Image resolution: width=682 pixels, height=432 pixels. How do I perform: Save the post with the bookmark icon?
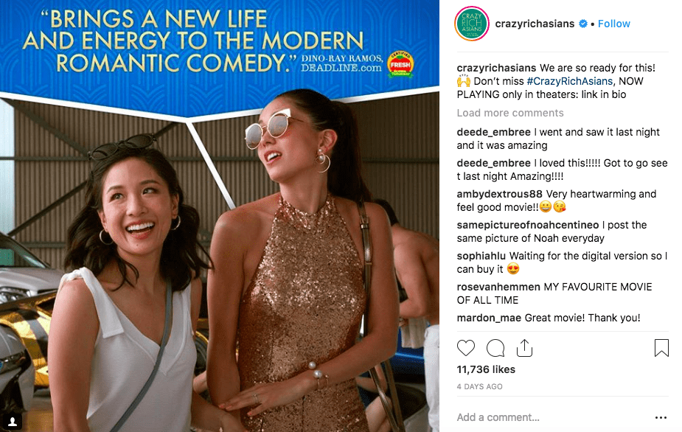click(x=661, y=347)
